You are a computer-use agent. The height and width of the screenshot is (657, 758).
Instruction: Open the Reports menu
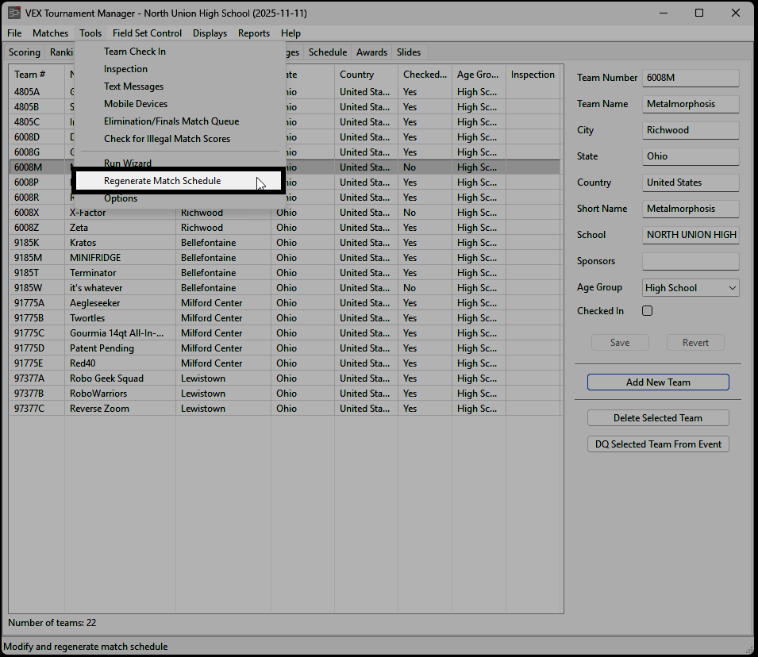[x=254, y=33]
